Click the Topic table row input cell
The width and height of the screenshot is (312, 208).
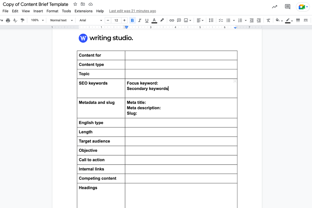pos(181,74)
